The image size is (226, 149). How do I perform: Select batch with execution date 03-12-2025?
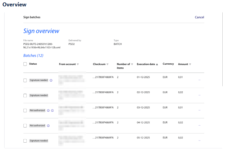(x=25, y=110)
